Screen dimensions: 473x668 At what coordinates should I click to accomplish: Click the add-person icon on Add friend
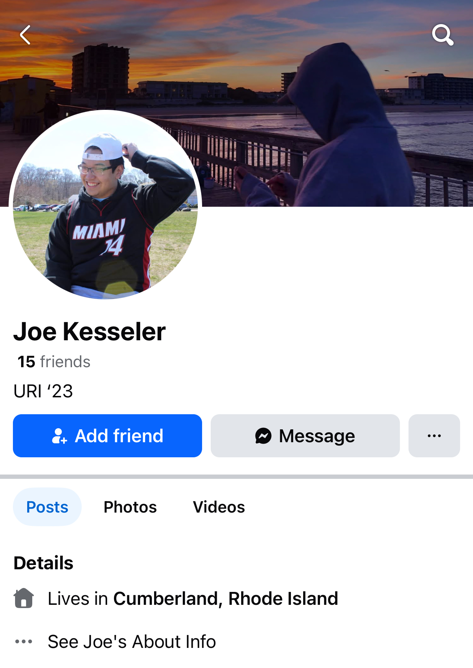59,436
